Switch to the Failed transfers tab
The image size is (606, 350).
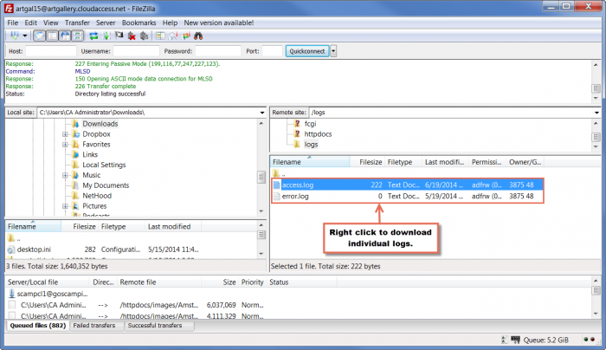click(x=94, y=326)
